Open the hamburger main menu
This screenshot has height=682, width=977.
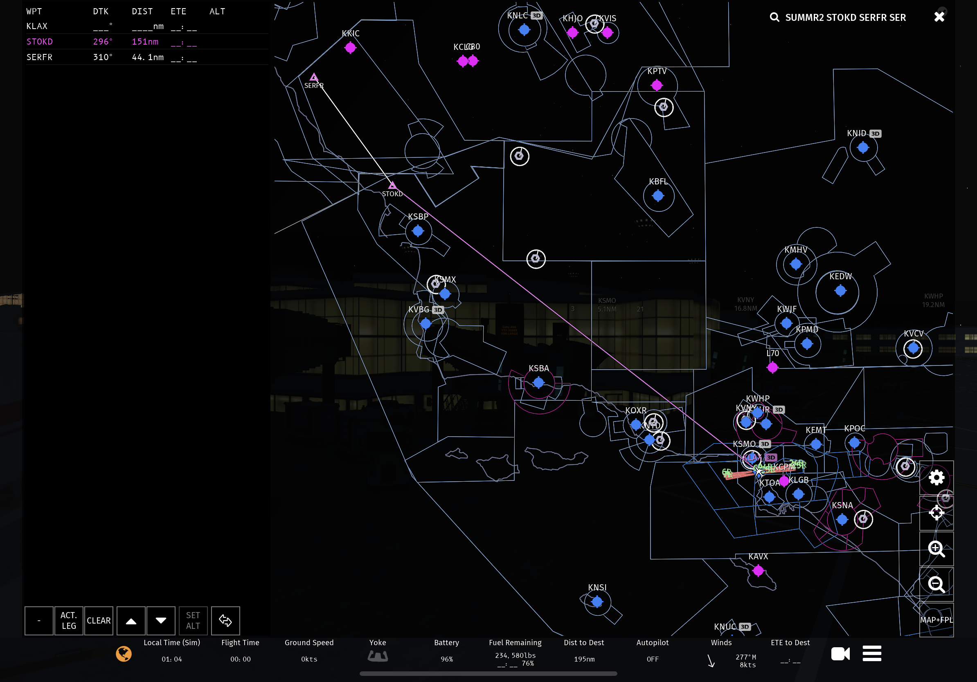[871, 653]
